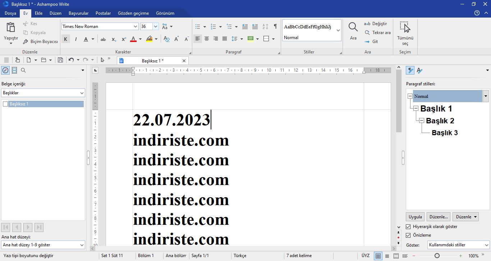This screenshot has height=261, width=491.
Task: Open the line spacing icon
Action: coord(235,39)
